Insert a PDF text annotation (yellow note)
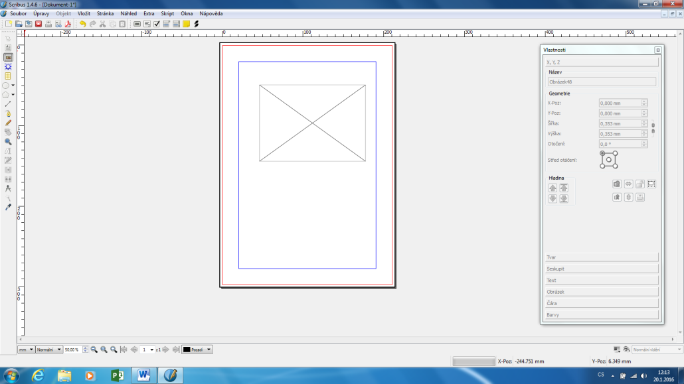 coord(186,24)
